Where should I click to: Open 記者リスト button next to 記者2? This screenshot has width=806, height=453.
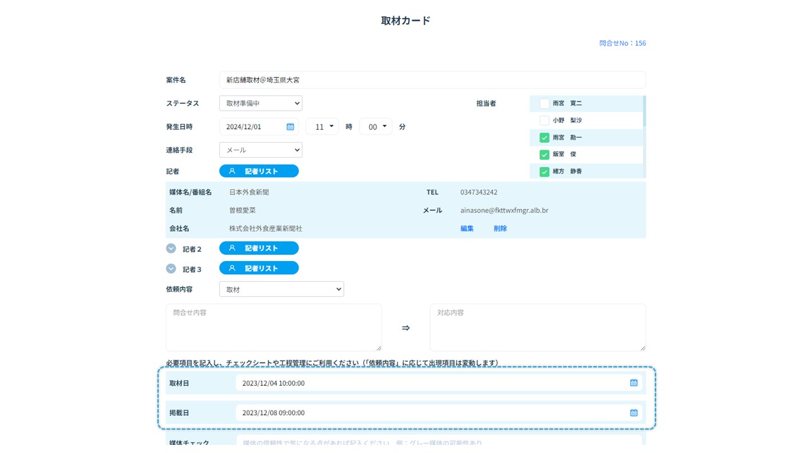[x=259, y=249]
